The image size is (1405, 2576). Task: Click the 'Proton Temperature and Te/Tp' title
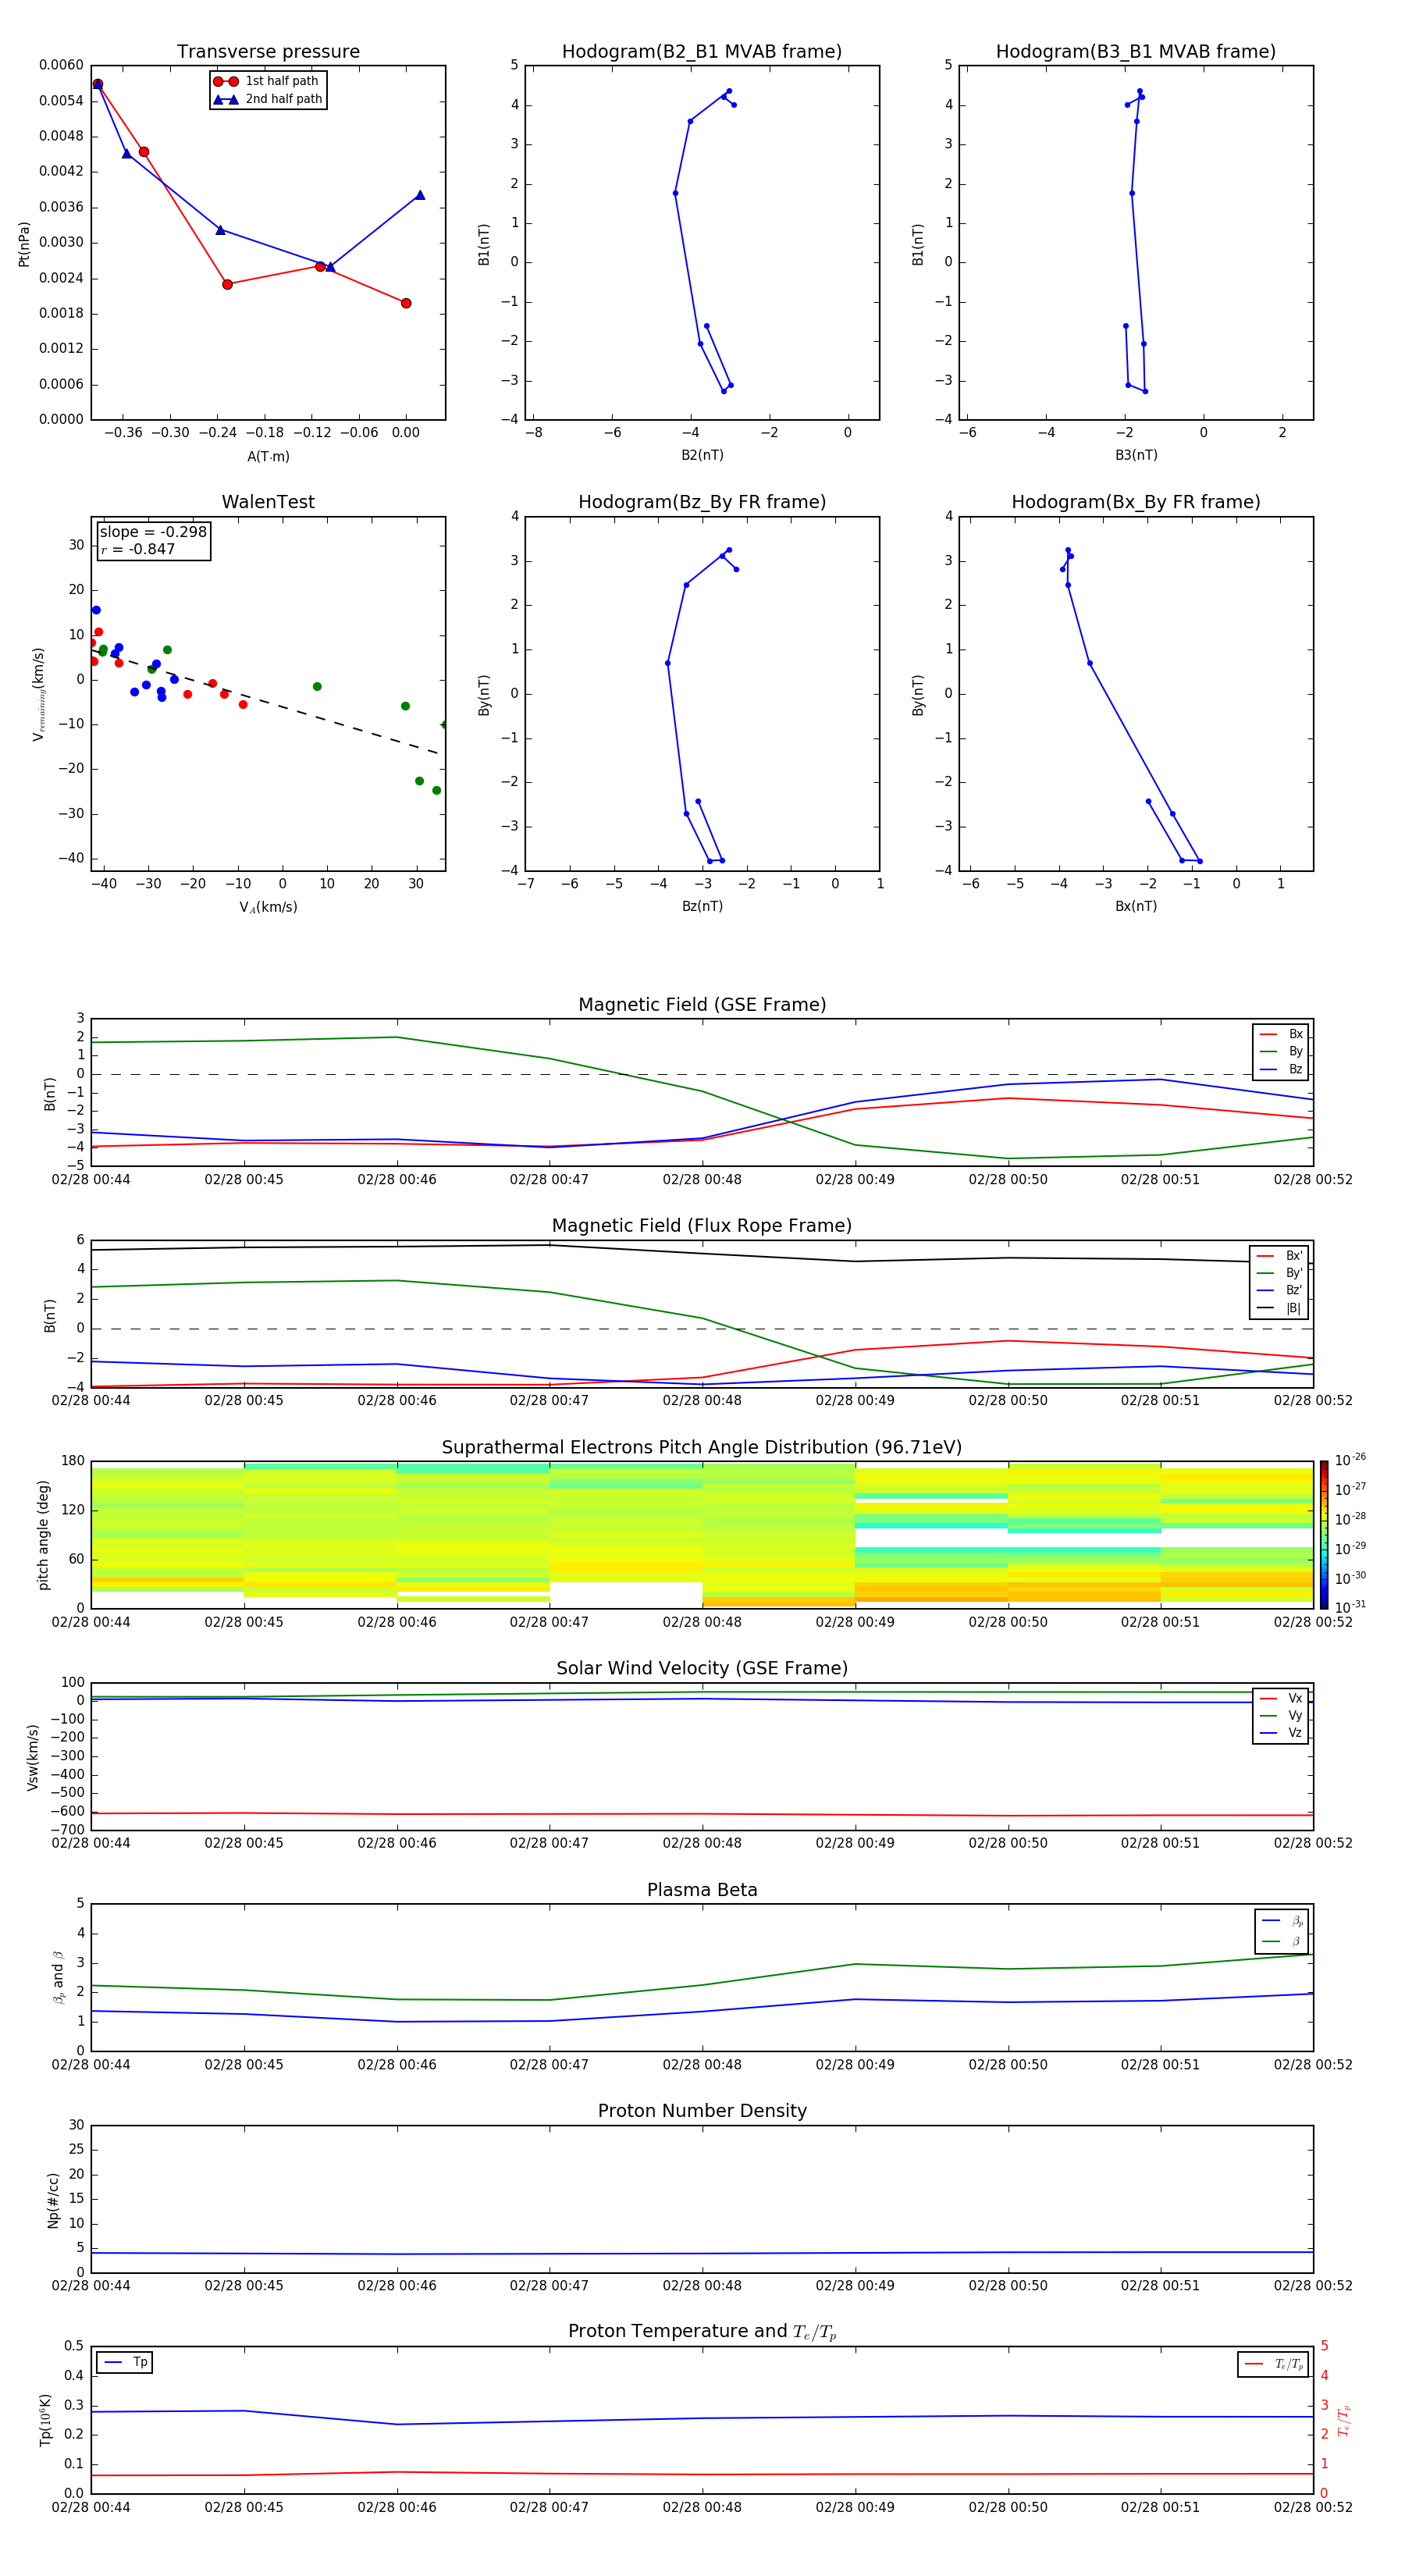pyautogui.click(x=702, y=2331)
